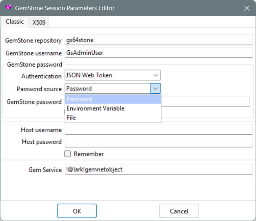The width and height of the screenshot is (256, 221).
Task: Enable the Remember checkbox
Action: click(67, 154)
